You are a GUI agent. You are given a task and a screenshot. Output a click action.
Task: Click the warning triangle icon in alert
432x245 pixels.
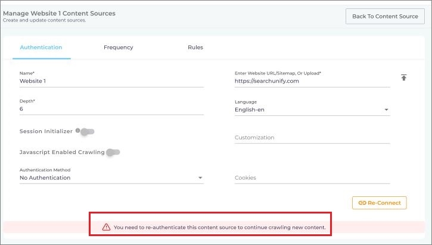(x=106, y=227)
